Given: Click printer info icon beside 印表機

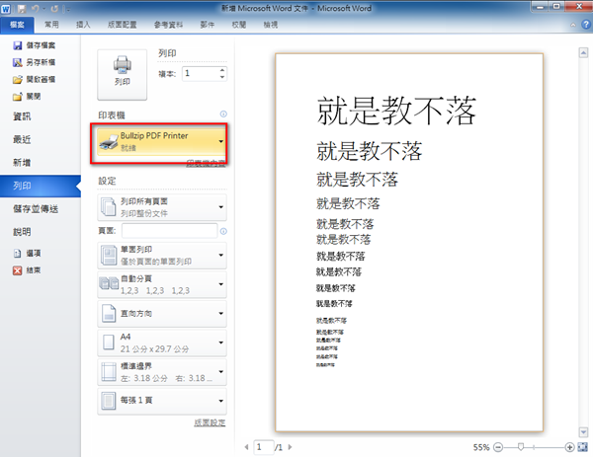Looking at the screenshot, I should 223,114.
